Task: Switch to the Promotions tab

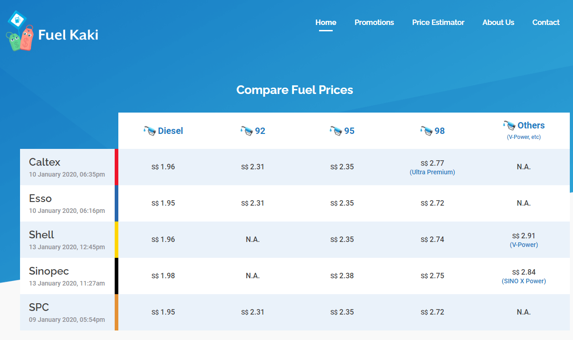Action: click(x=374, y=22)
